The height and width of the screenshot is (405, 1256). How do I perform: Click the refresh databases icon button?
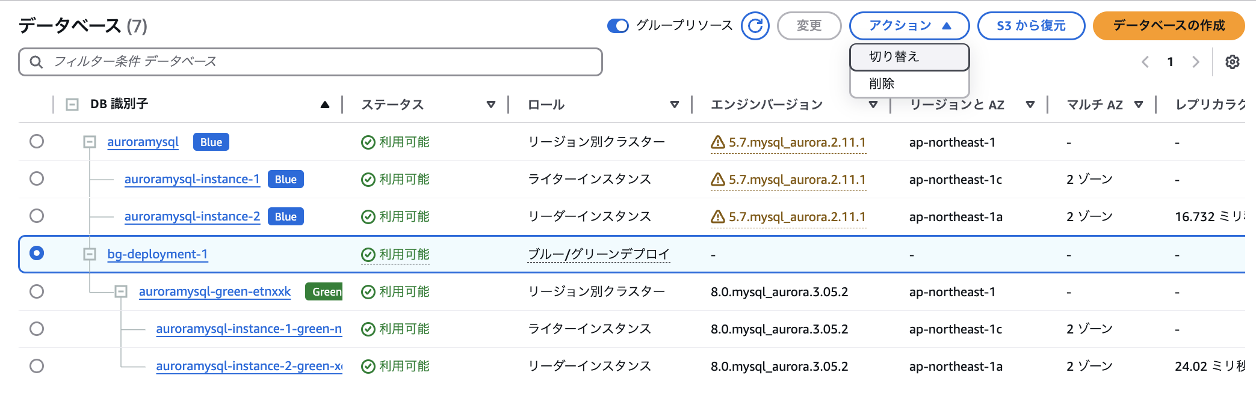coord(755,26)
